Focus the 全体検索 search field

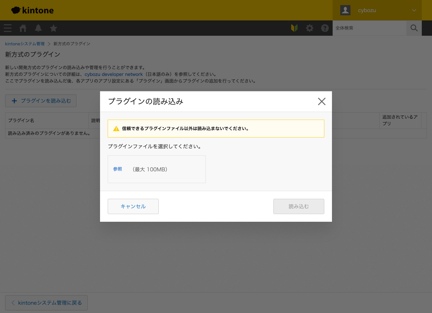tap(370, 28)
